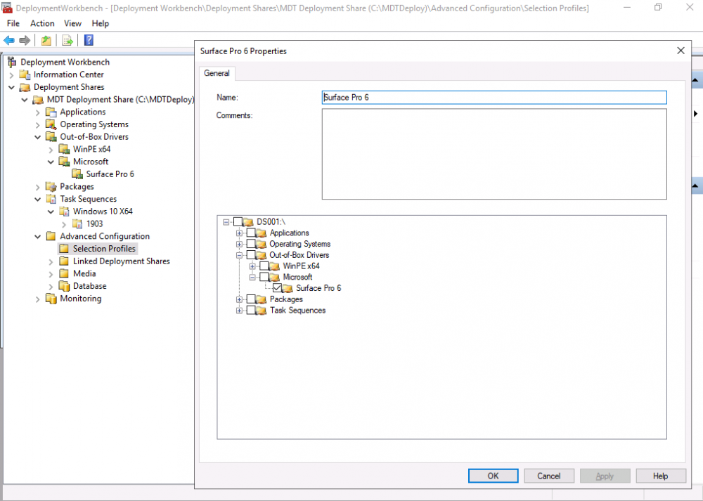The width and height of the screenshot is (703, 501).
Task: Click the Deployment Shares folder icon
Action: (x=25, y=87)
